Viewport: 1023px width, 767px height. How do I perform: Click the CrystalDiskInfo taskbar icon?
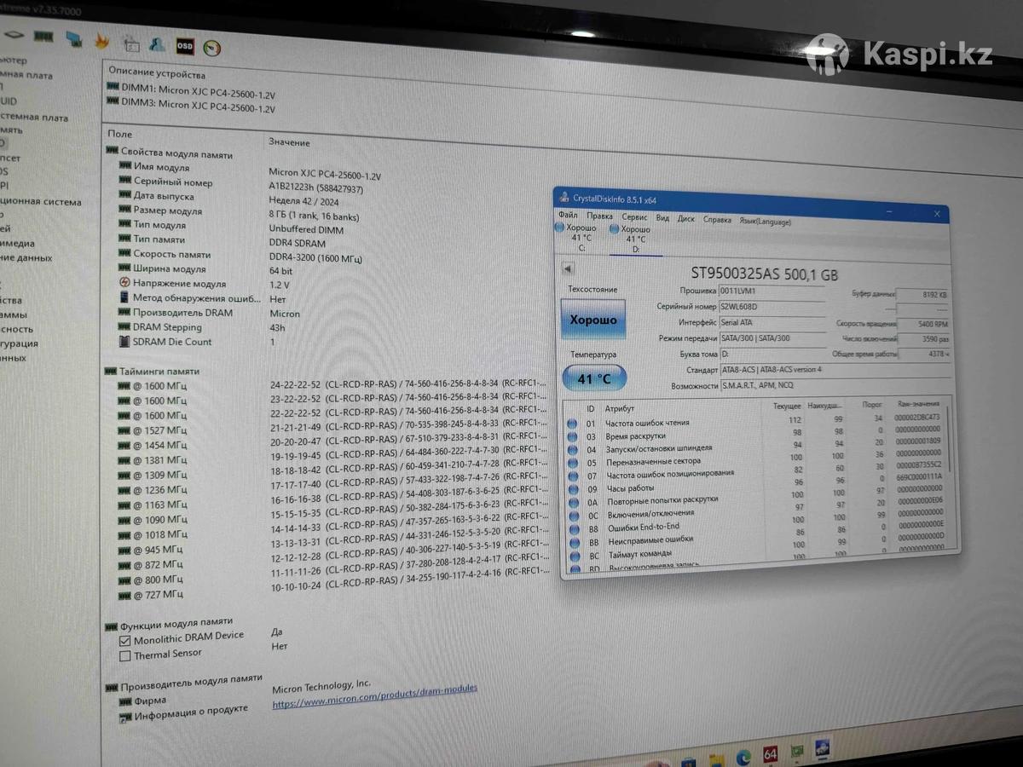point(822,750)
